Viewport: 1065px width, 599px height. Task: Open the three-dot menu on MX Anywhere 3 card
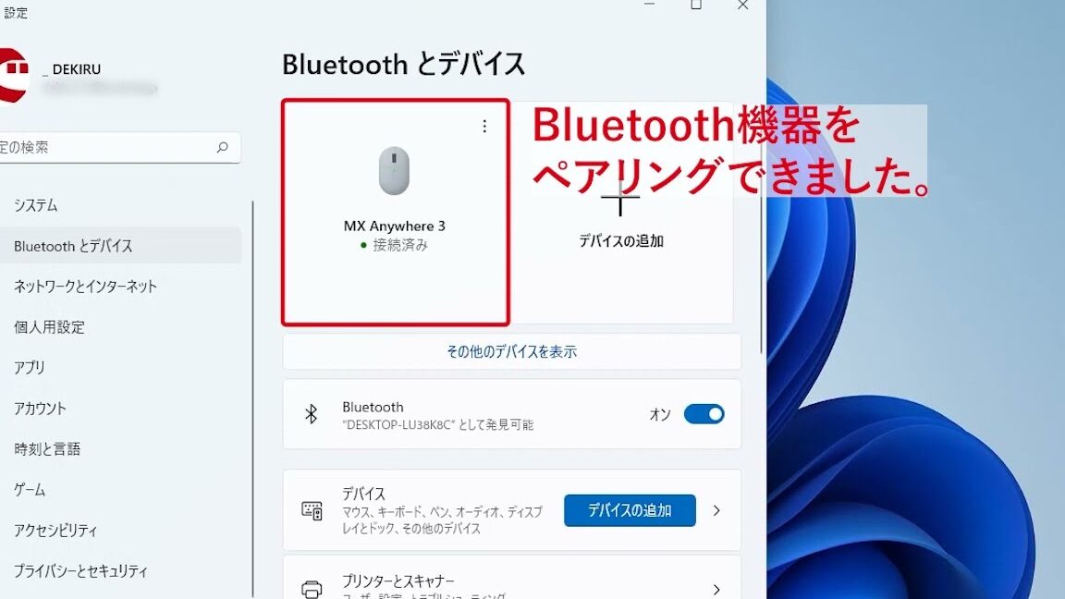tap(484, 127)
